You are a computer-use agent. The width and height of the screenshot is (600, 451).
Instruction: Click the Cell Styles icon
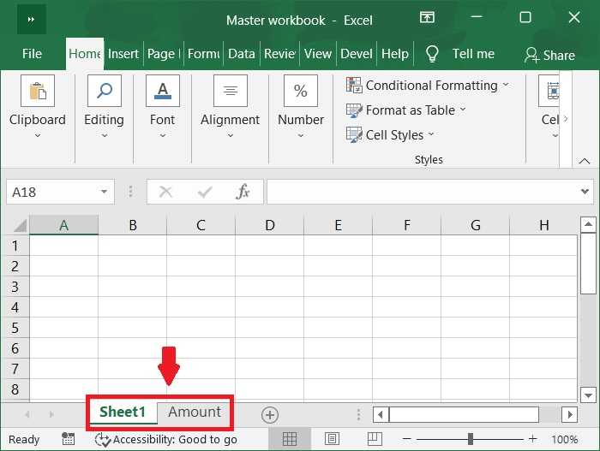[354, 134]
